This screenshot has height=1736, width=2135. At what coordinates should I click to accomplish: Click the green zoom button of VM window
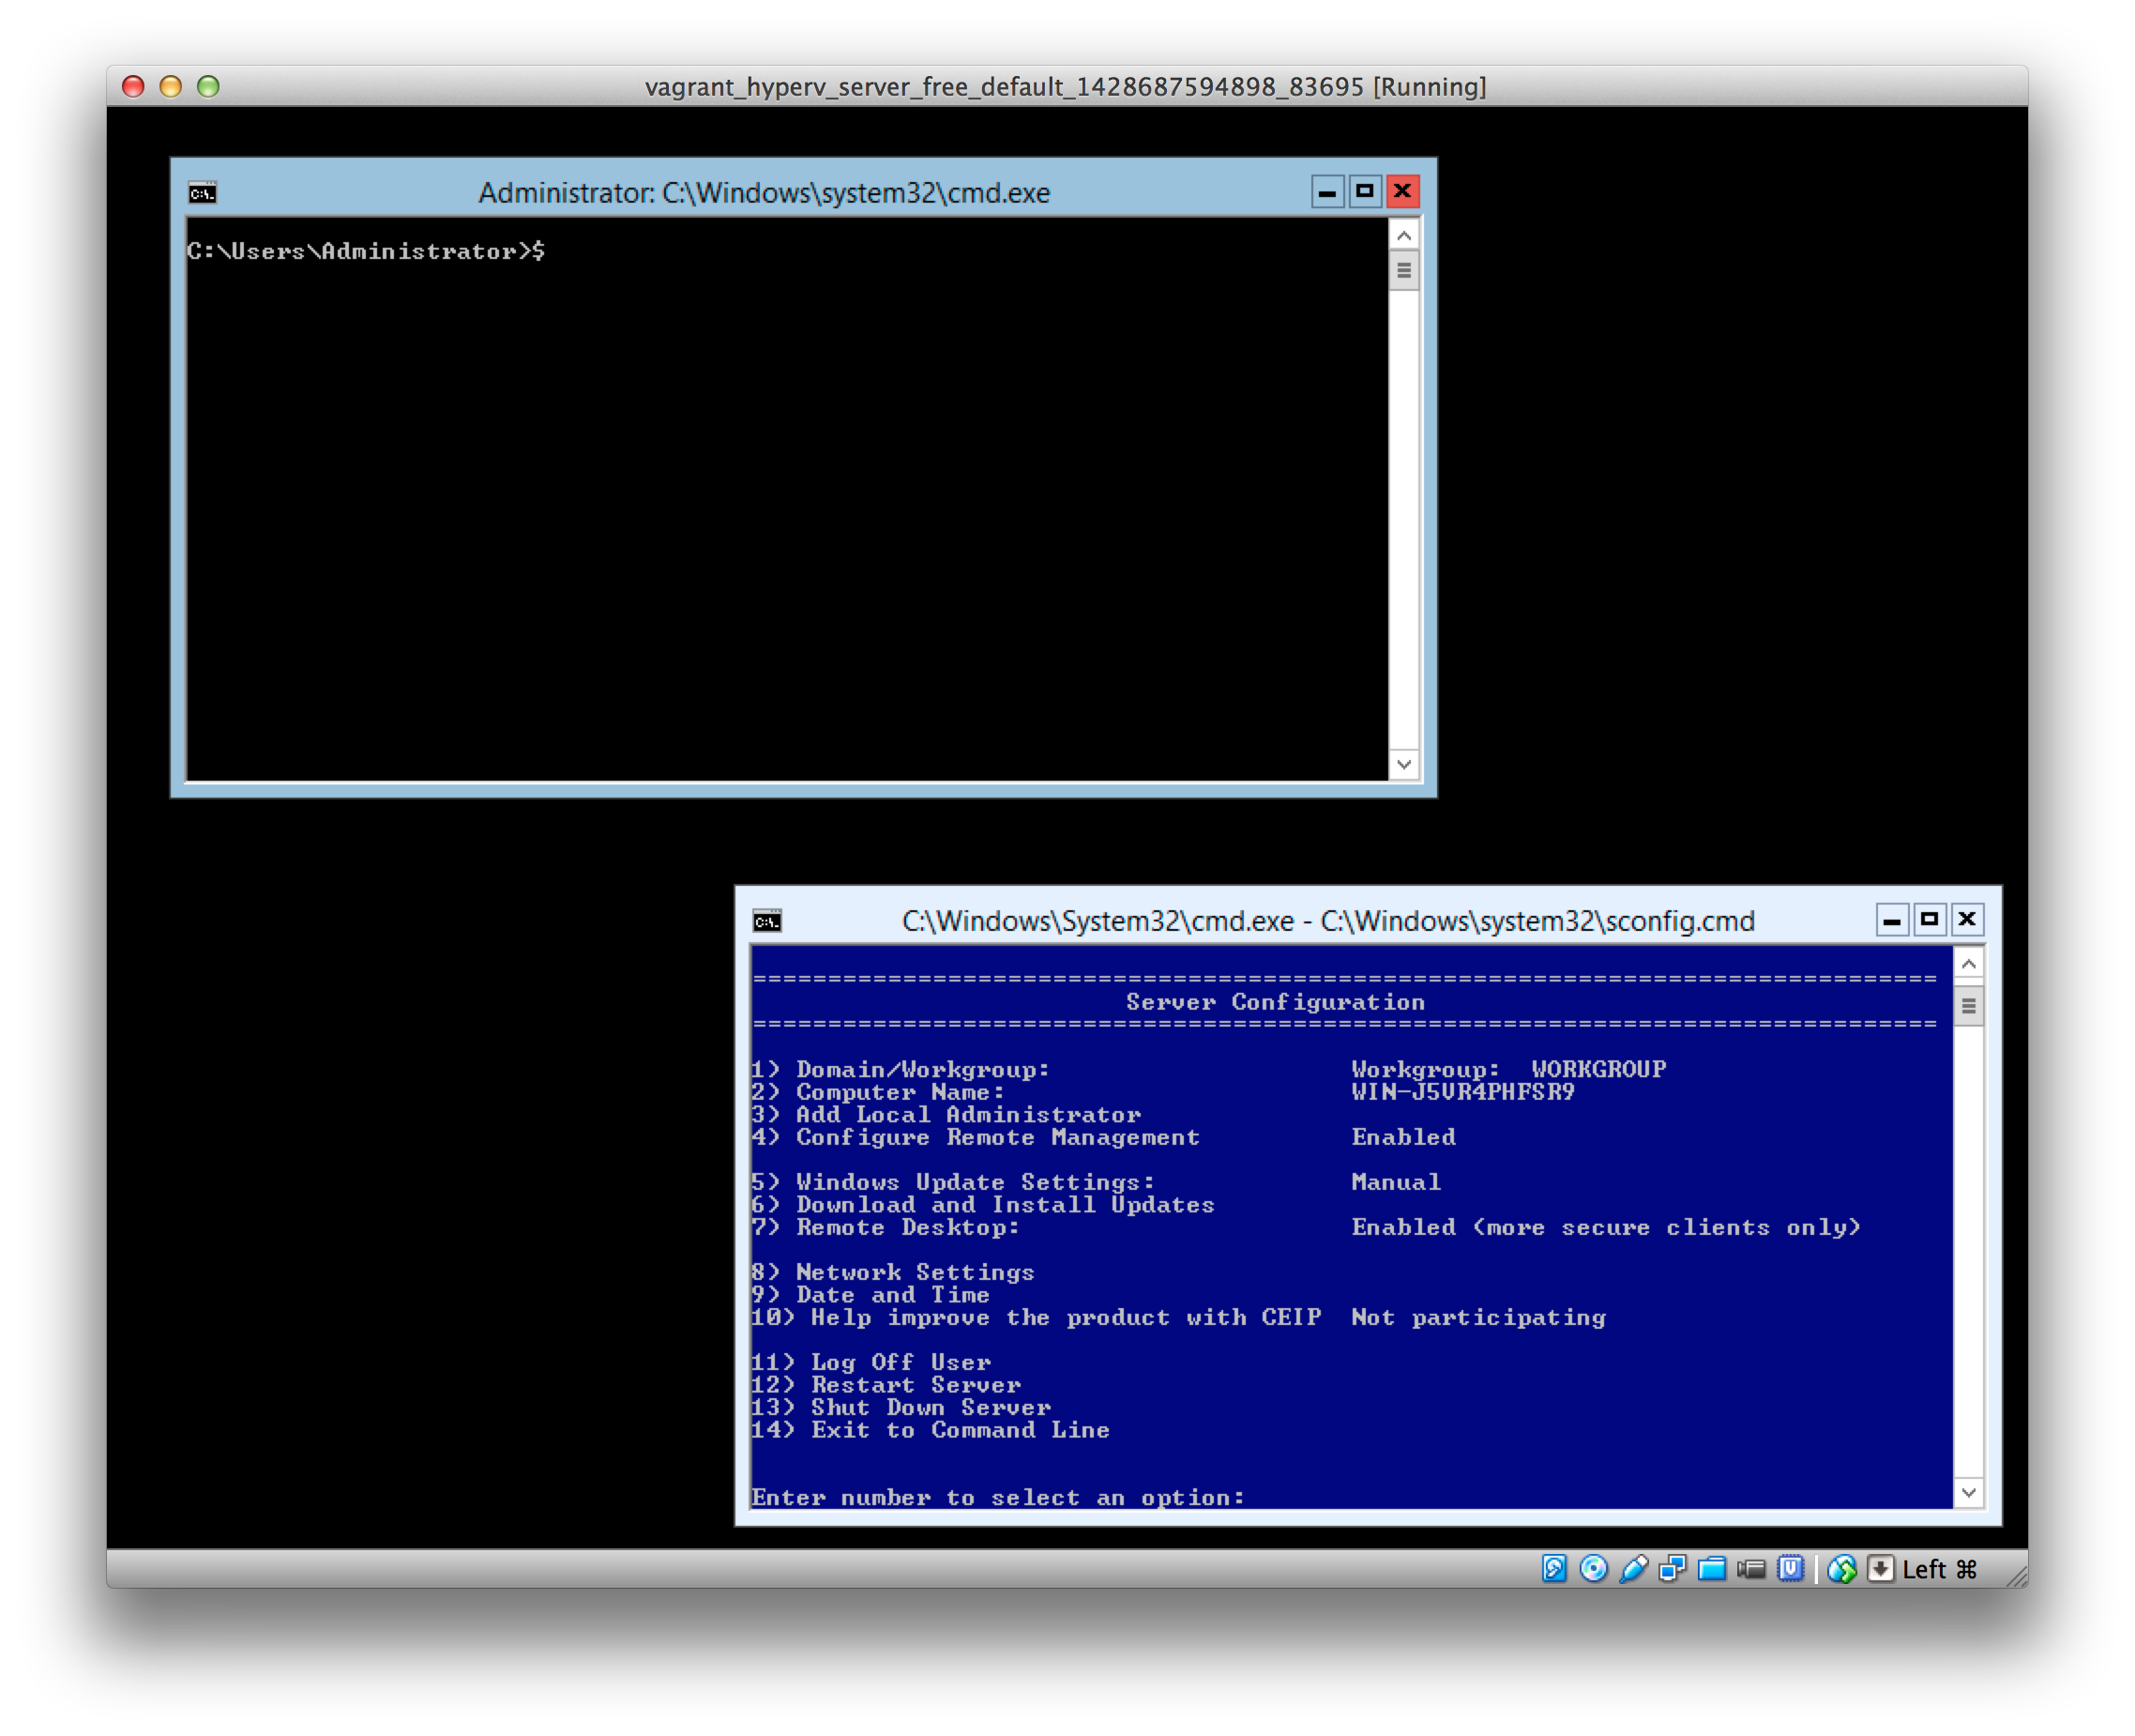coord(208,87)
